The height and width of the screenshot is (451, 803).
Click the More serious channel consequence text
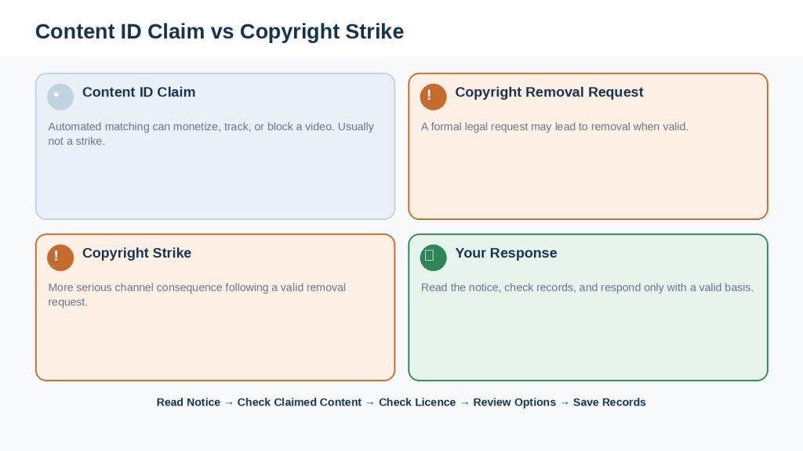pos(197,294)
